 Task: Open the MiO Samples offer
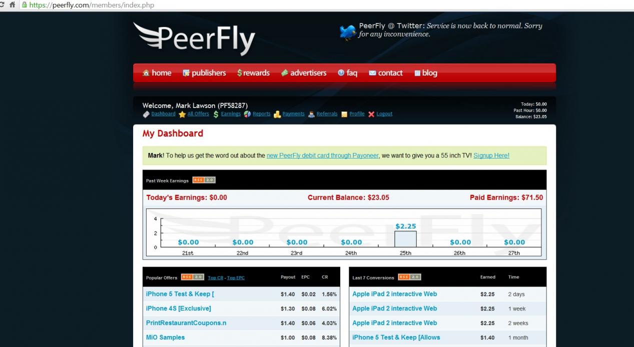[x=166, y=337]
